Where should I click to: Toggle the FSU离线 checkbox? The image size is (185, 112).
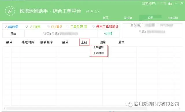coord(48,27)
